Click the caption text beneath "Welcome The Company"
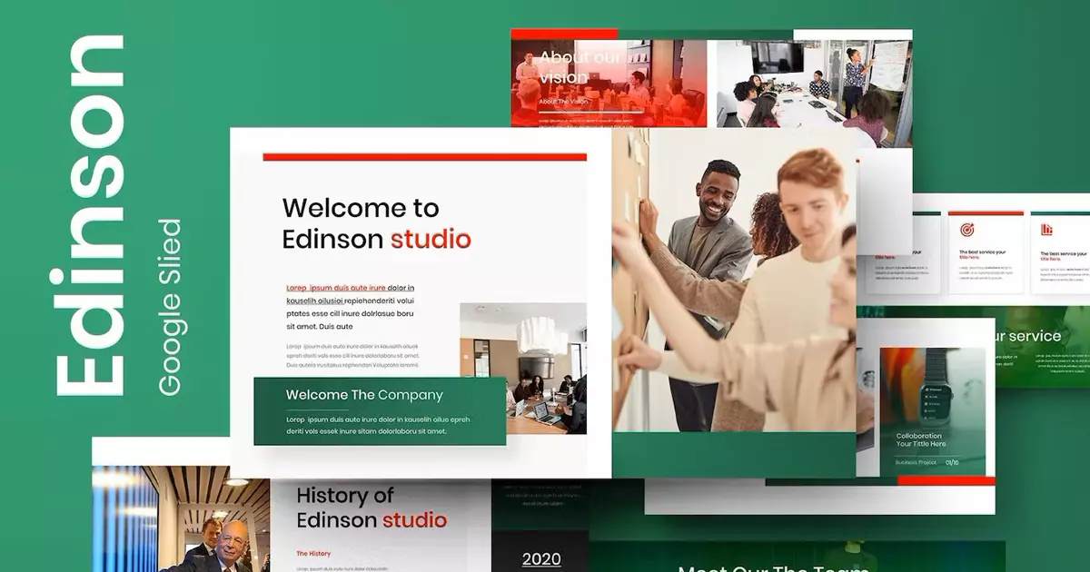1090x572 pixels. coord(378,425)
